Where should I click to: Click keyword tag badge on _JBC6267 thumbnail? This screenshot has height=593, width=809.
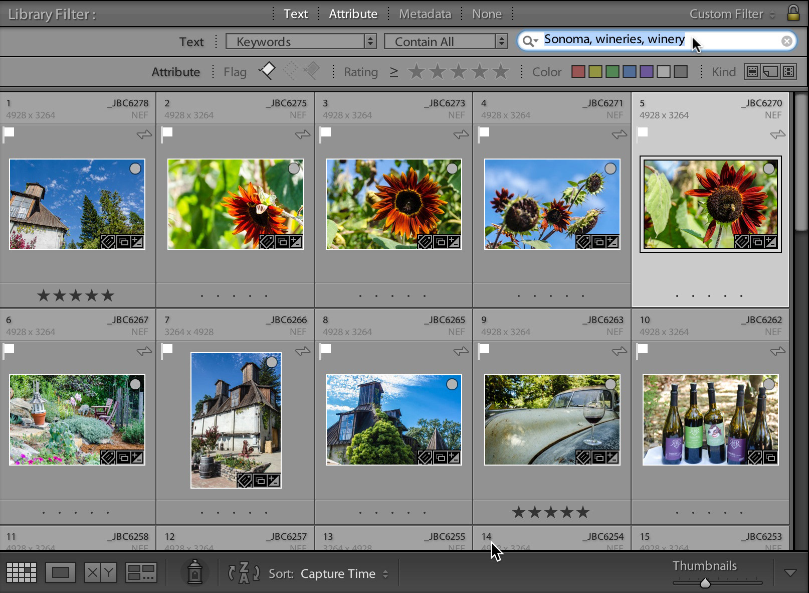[108, 458]
